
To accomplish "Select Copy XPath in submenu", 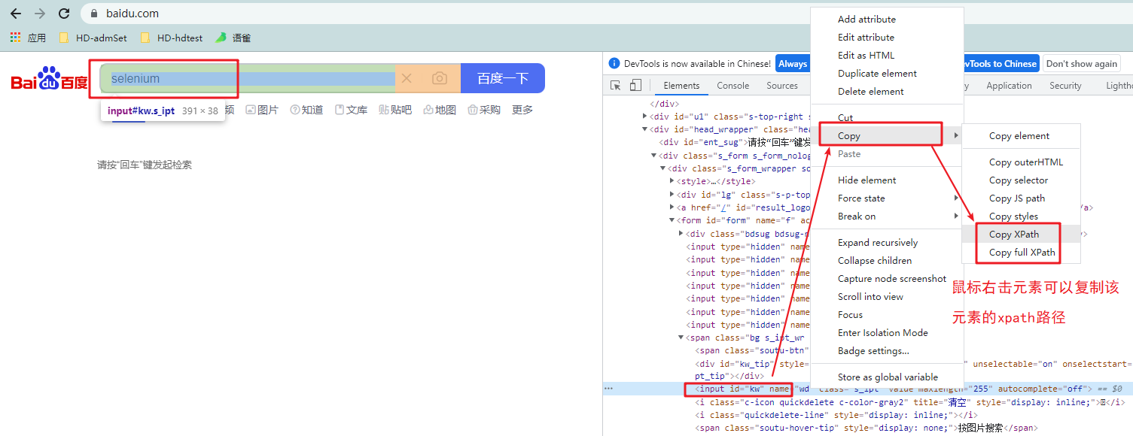I will tap(1022, 235).
